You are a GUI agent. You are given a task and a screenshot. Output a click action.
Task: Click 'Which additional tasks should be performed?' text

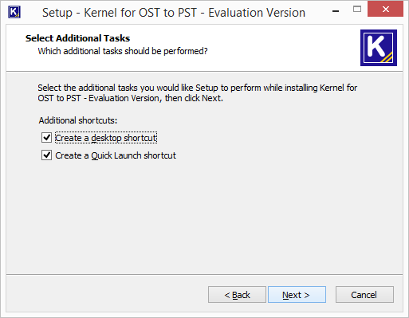coord(123,51)
